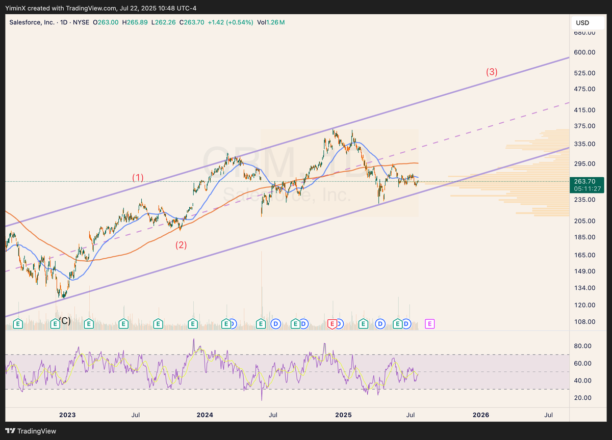Click the 2025 label on the time axis

coord(343,415)
